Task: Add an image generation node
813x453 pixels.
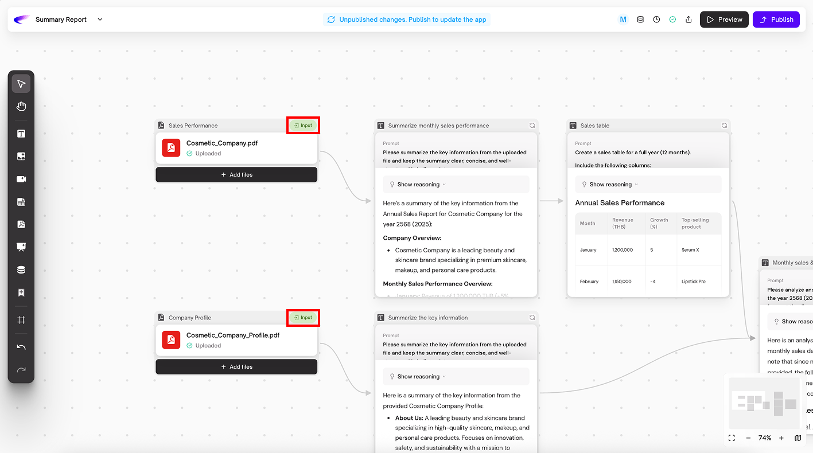Action: [21, 157]
